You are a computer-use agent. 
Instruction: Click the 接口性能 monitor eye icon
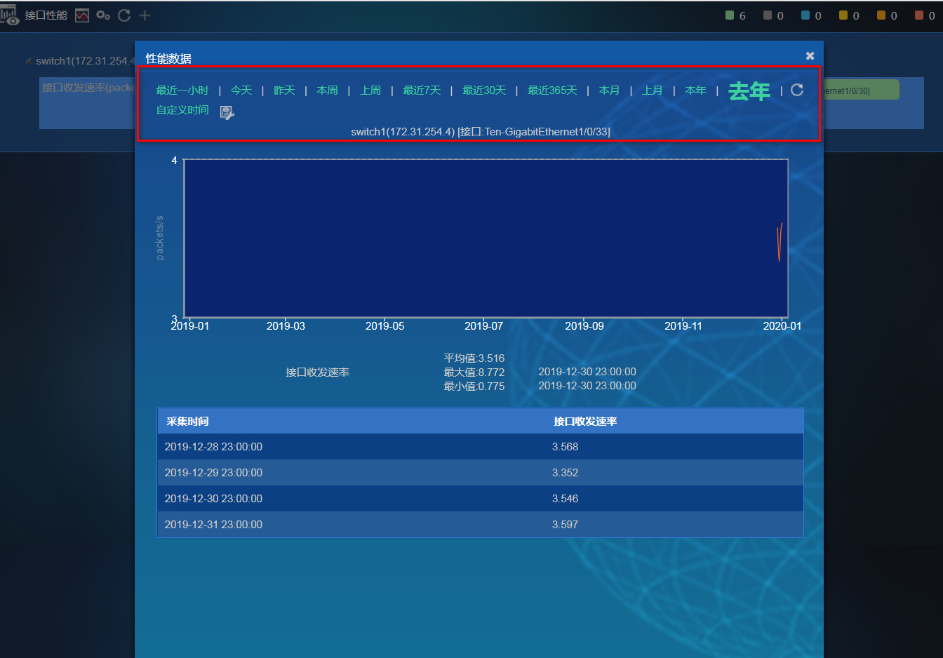click(10, 15)
